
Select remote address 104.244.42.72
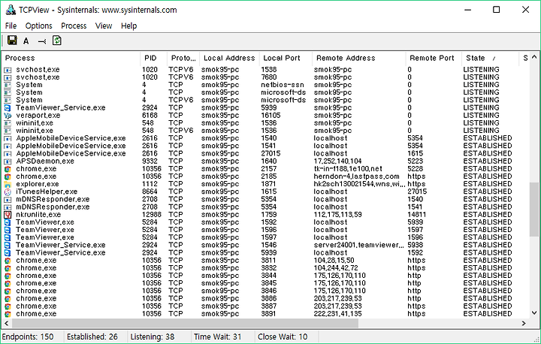(336, 268)
